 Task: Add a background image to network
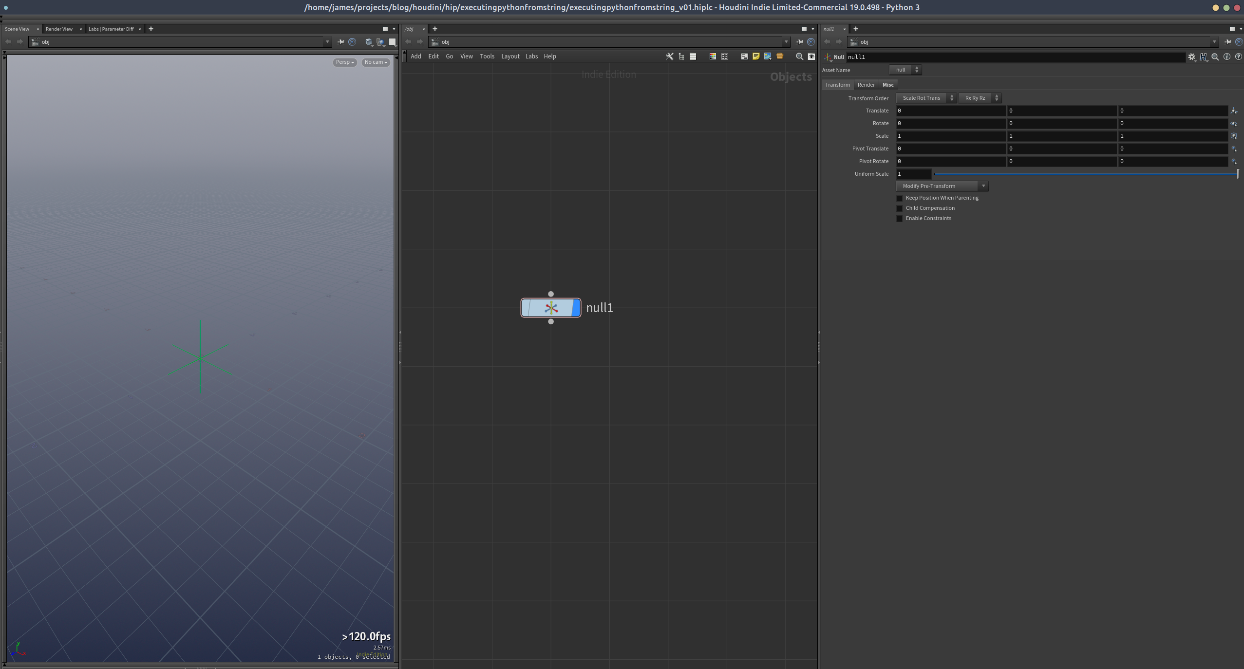tap(768, 56)
